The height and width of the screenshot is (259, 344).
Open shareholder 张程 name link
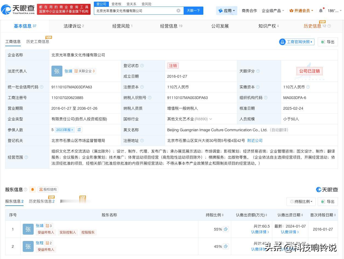40,243
